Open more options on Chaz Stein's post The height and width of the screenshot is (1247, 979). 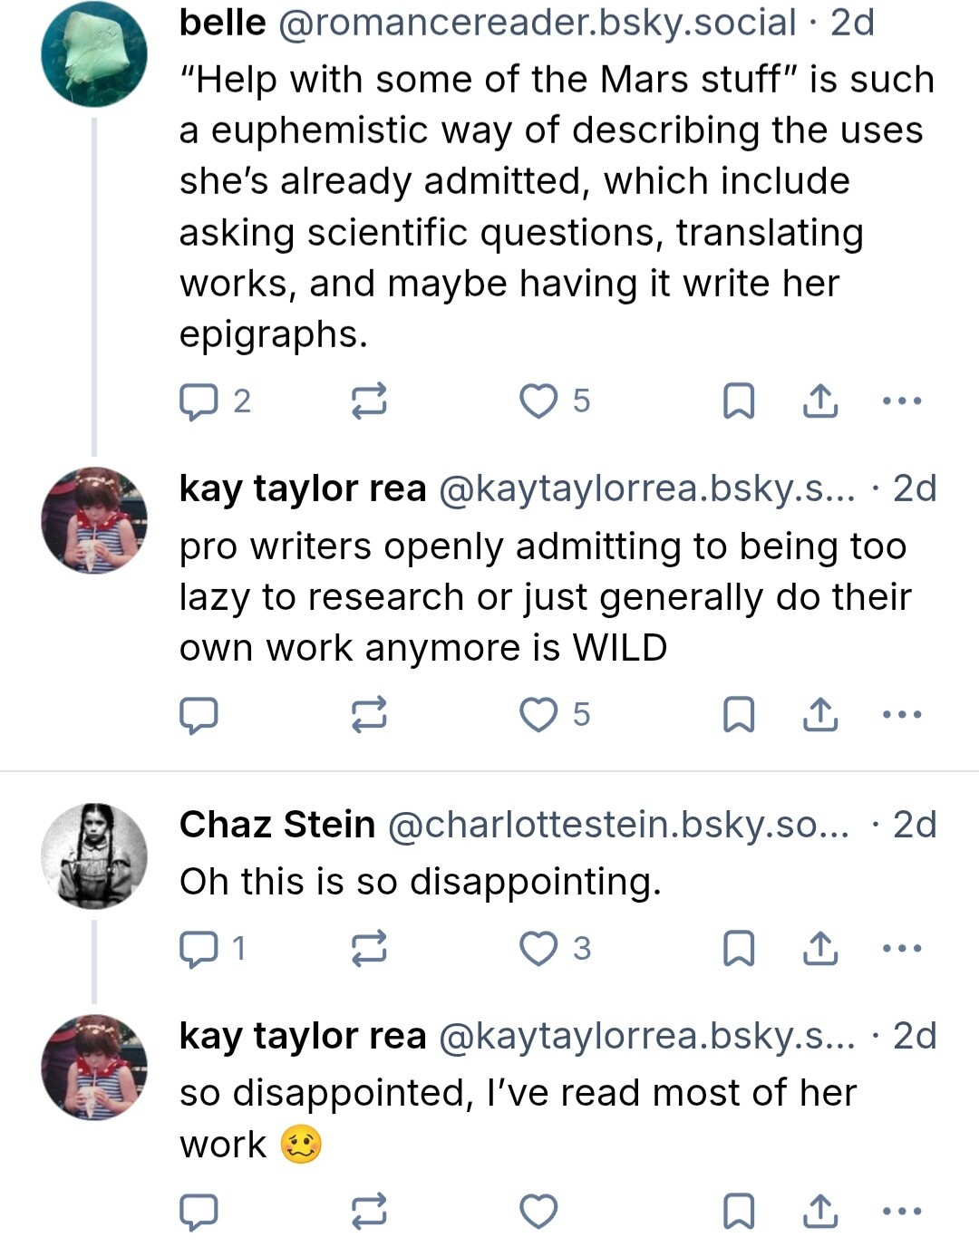[x=902, y=949]
